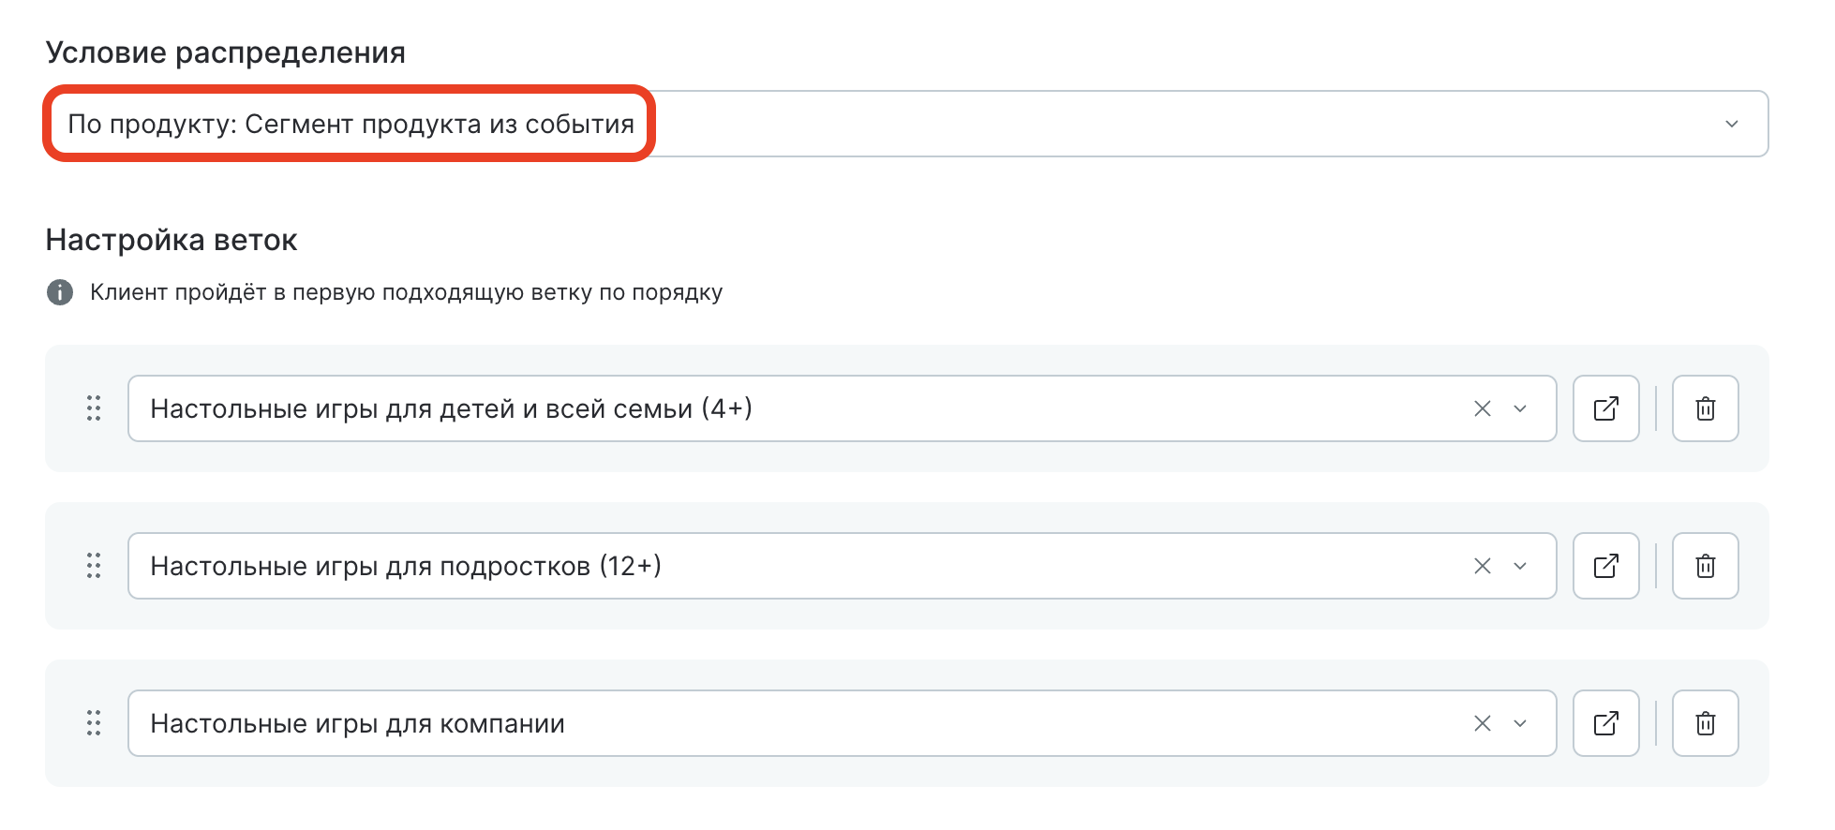Expand the children and family (4+) segment dropdown
The image size is (1835, 830).
point(1520,408)
